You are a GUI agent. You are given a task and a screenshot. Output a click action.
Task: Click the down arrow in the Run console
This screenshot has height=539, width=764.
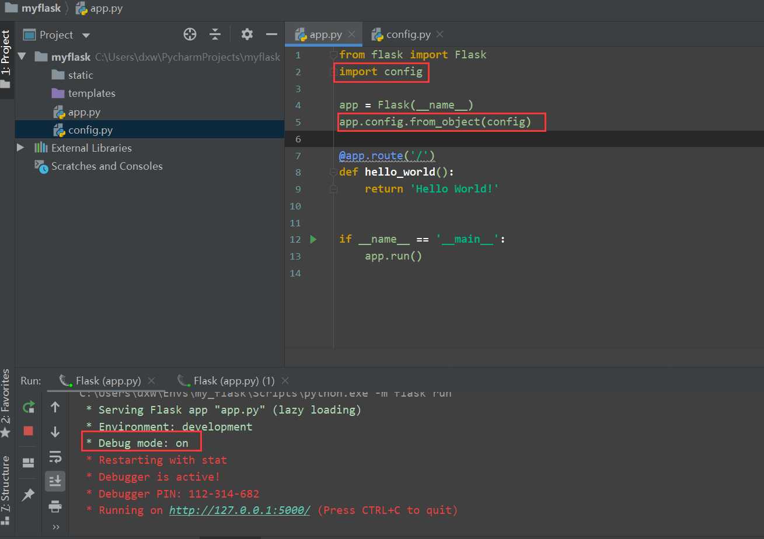click(x=55, y=432)
